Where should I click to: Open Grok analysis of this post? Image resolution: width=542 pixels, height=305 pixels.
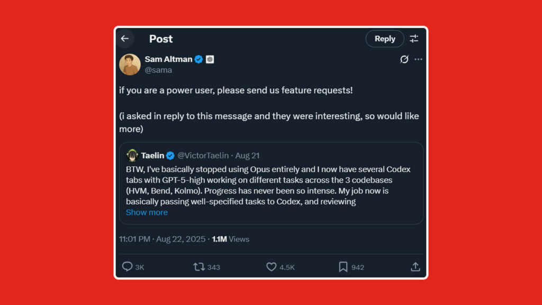(x=403, y=59)
